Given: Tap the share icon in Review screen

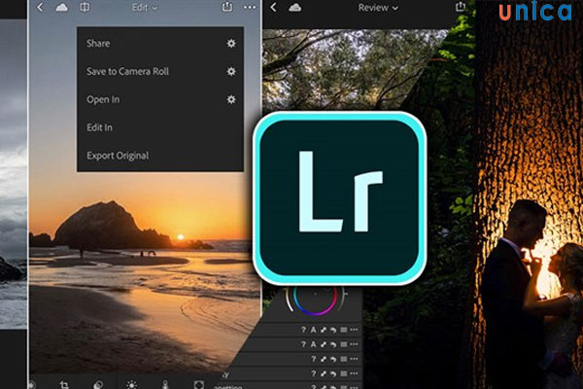Looking at the screenshot, I should click(x=461, y=7).
